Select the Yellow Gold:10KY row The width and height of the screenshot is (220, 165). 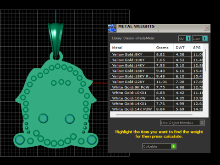[x=156, y=60]
